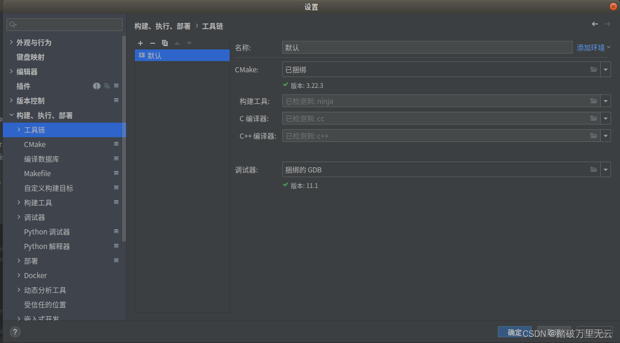Expand 构建工具 tree node
Viewport: 620px width, 343px height.
tap(19, 203)
